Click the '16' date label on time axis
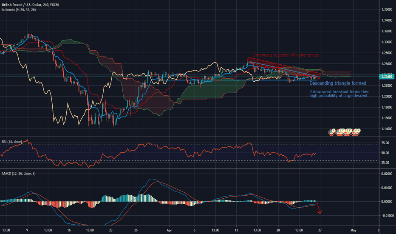Screen dimensions: 396x234 [x=69, y=230]
